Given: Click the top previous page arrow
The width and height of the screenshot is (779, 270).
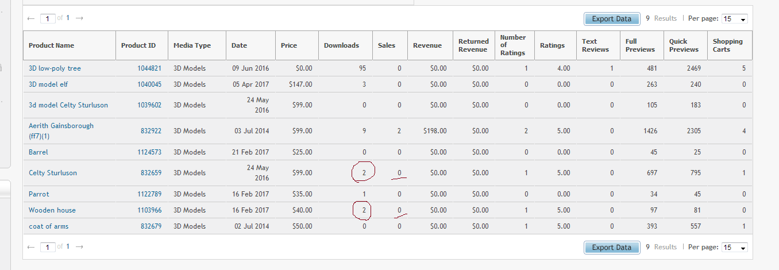Looking at the screenshot, I should tap(31, 18).
